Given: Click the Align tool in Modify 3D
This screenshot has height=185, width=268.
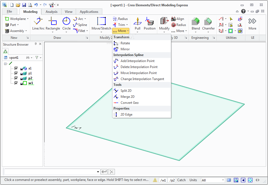Looking at the screenshot, I should [178, 19].
